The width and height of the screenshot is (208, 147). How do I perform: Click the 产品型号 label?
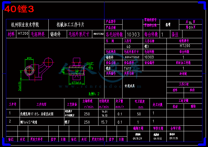tap(111, 21)
